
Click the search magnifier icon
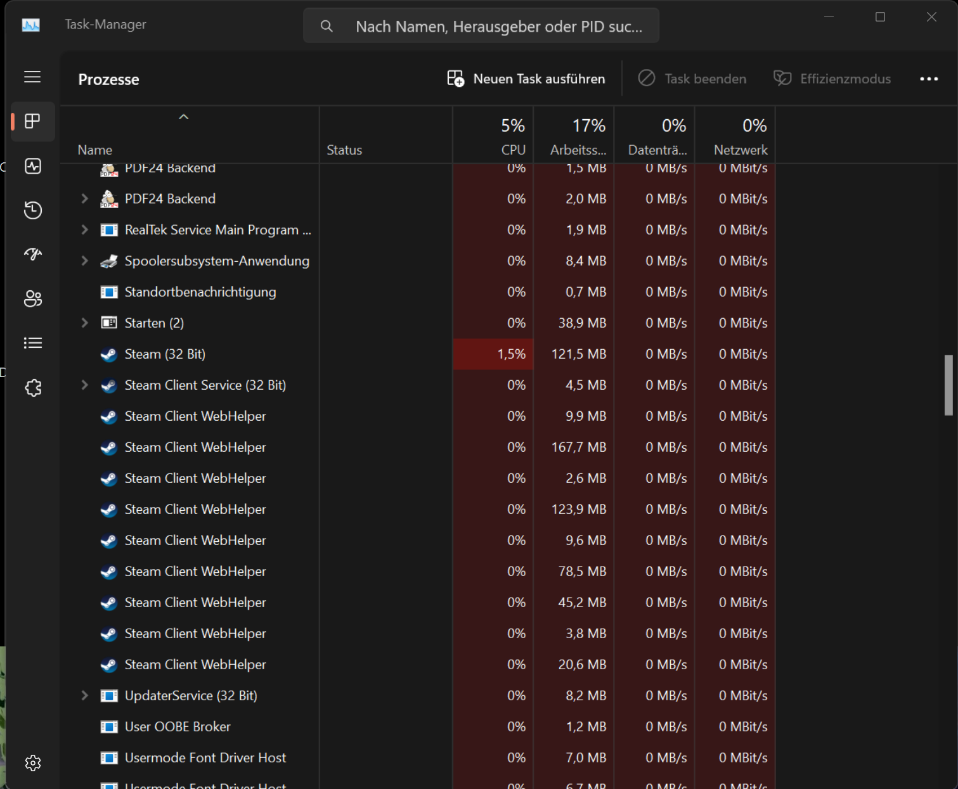pos(327,26)
